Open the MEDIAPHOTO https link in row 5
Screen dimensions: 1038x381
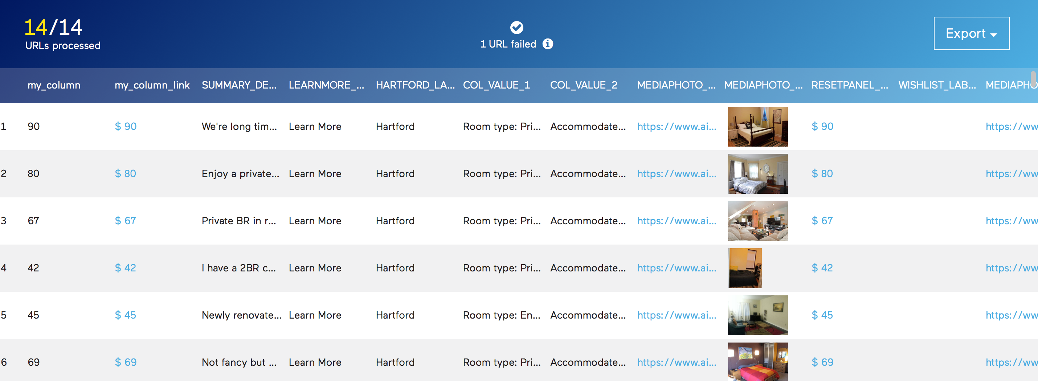point(677,315)
